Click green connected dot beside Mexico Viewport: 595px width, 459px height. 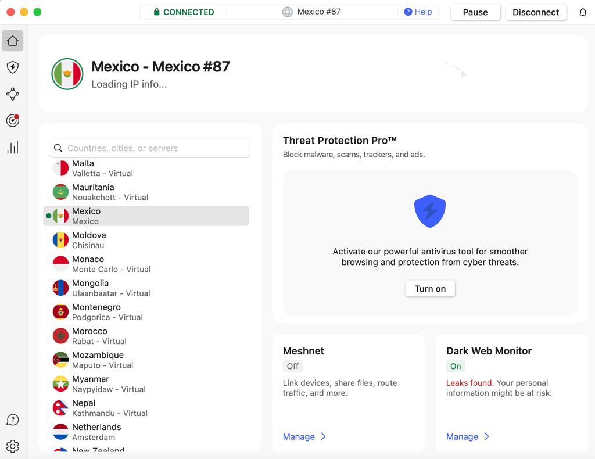48,216
